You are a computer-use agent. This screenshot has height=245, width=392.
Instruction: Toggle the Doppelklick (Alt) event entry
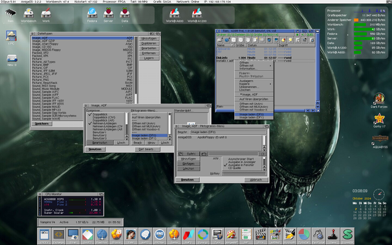click(105, 120)
